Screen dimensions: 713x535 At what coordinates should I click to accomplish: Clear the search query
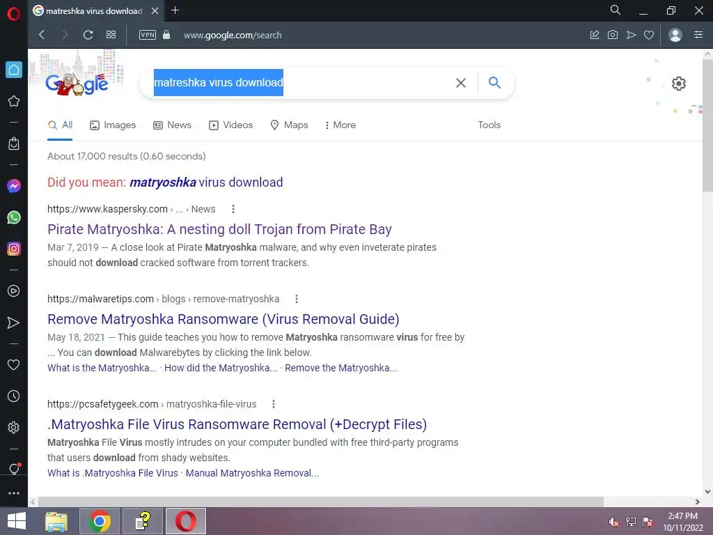(461, 83)
